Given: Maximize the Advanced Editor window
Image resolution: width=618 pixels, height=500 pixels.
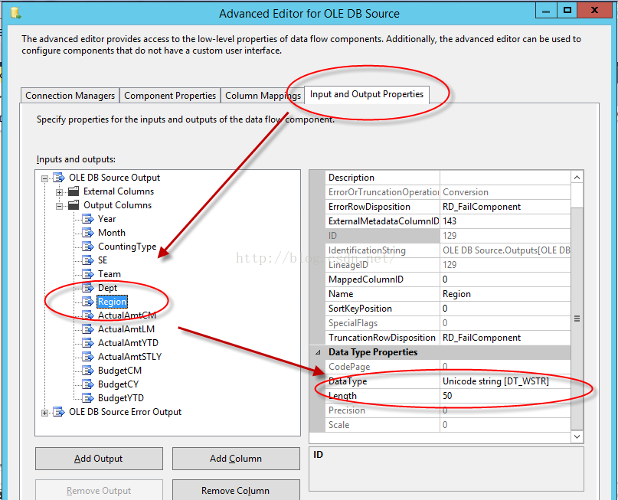Looking at the screenshot, I should click(x=567, y=11).
